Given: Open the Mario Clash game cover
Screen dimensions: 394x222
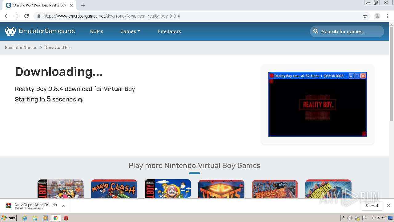Looking at the screenshot, I should (x=114, y=189).
